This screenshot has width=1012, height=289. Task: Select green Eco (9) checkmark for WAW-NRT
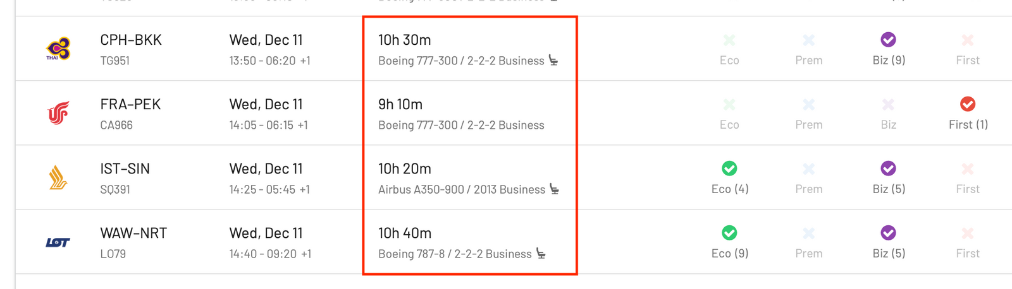coord(729,233)
